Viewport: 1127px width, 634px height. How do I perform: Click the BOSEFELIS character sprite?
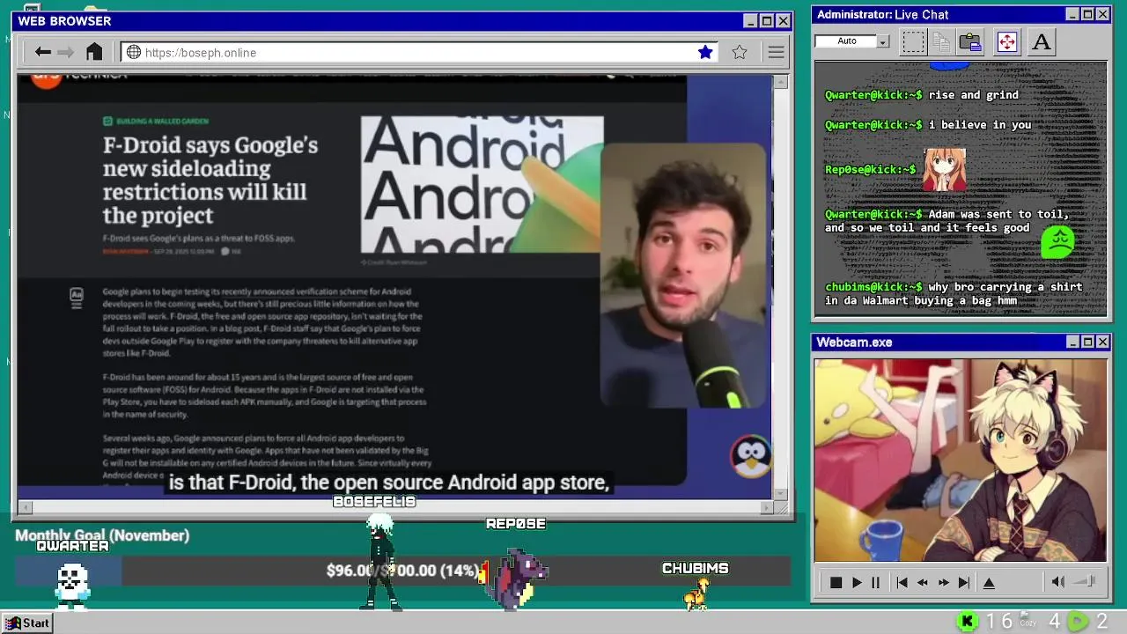click(381, 564)
